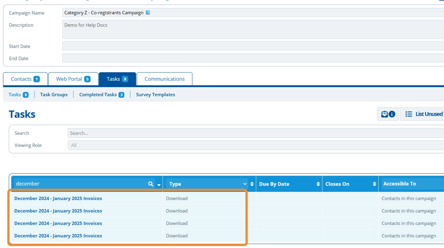Click Download in the last task row
The image size is (444, 248).
click(x=177, y=236)
